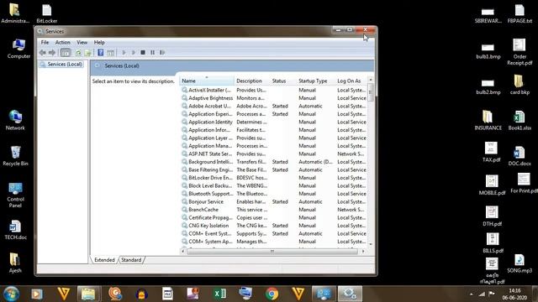This screenshot has width=538, height=302.
Task: Click the horizontal scrollbar thumb in services list
Action: [272, 252]
